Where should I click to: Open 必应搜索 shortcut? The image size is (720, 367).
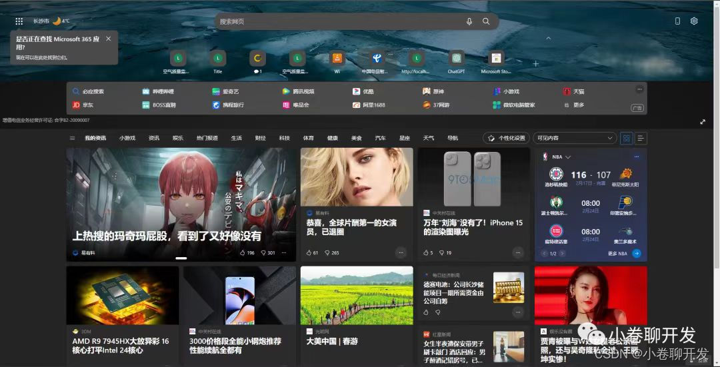tap(88, 91)
